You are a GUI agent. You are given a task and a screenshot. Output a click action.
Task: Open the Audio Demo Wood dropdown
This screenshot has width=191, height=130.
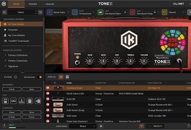tap(83, 126)
